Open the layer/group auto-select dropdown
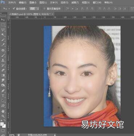This screenshot has height=136, width=134. click(x=34, y=9)
